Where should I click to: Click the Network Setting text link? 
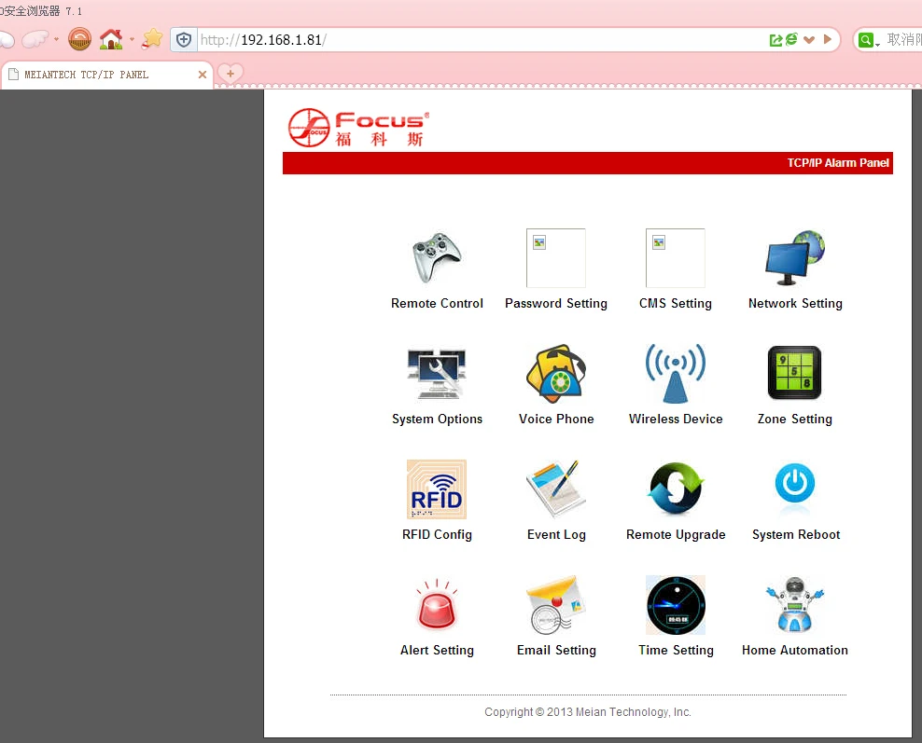tap(795, 304)
